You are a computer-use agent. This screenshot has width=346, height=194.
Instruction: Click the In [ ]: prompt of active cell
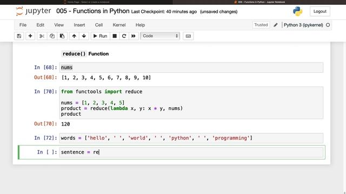(47, 152)
